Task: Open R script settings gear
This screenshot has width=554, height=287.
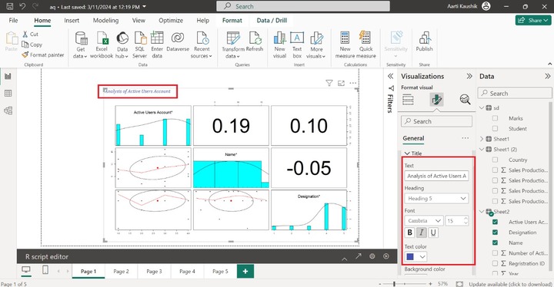Action: (372, 256)
